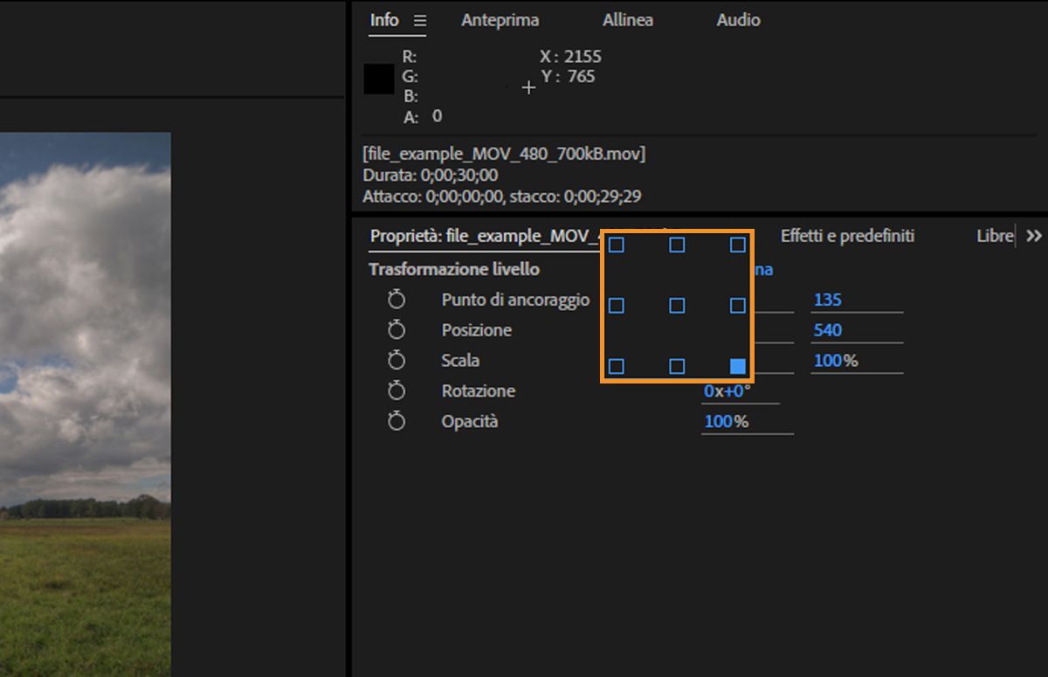
Task: Open Effetti e predefiniti panel tab
Action: point(847,236)
